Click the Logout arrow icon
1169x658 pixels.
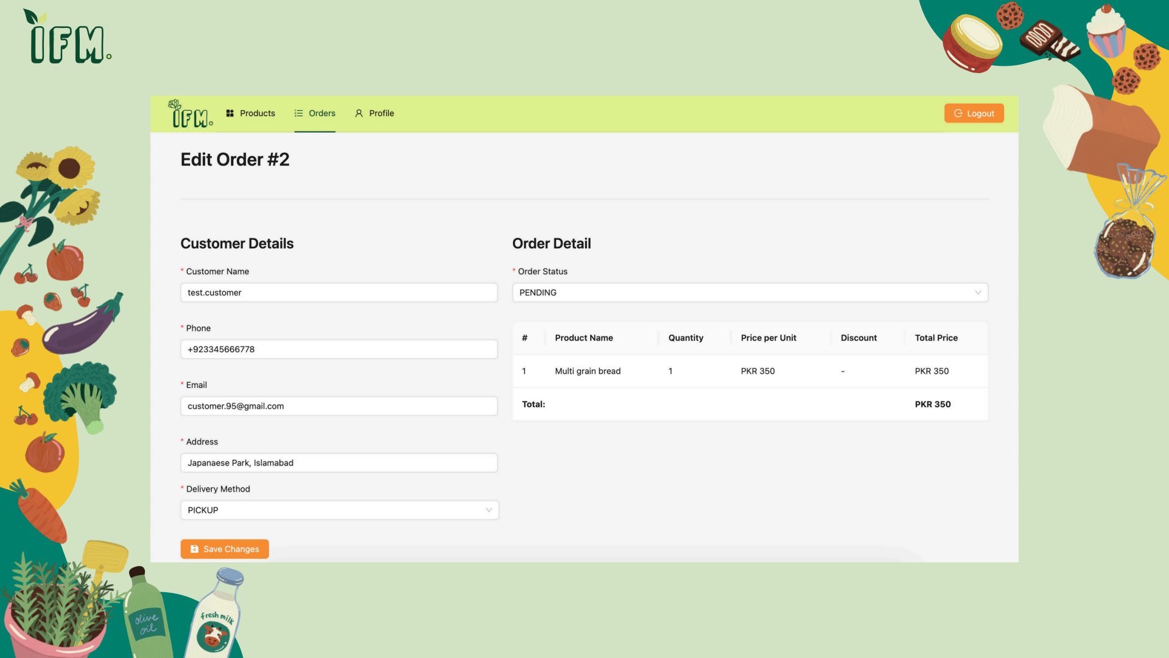[x=958, y=113]
